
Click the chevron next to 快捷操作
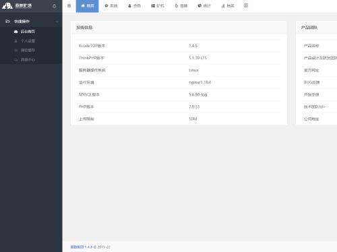[57, 22]
